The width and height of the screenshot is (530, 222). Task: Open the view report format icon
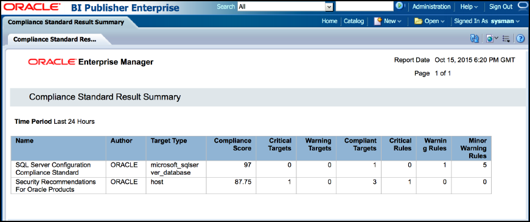(x=492, y=39)
